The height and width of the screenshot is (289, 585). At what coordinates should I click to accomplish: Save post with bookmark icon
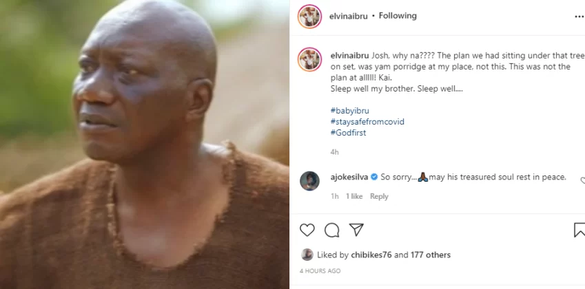pyautogui.click(x=579, y=230)
